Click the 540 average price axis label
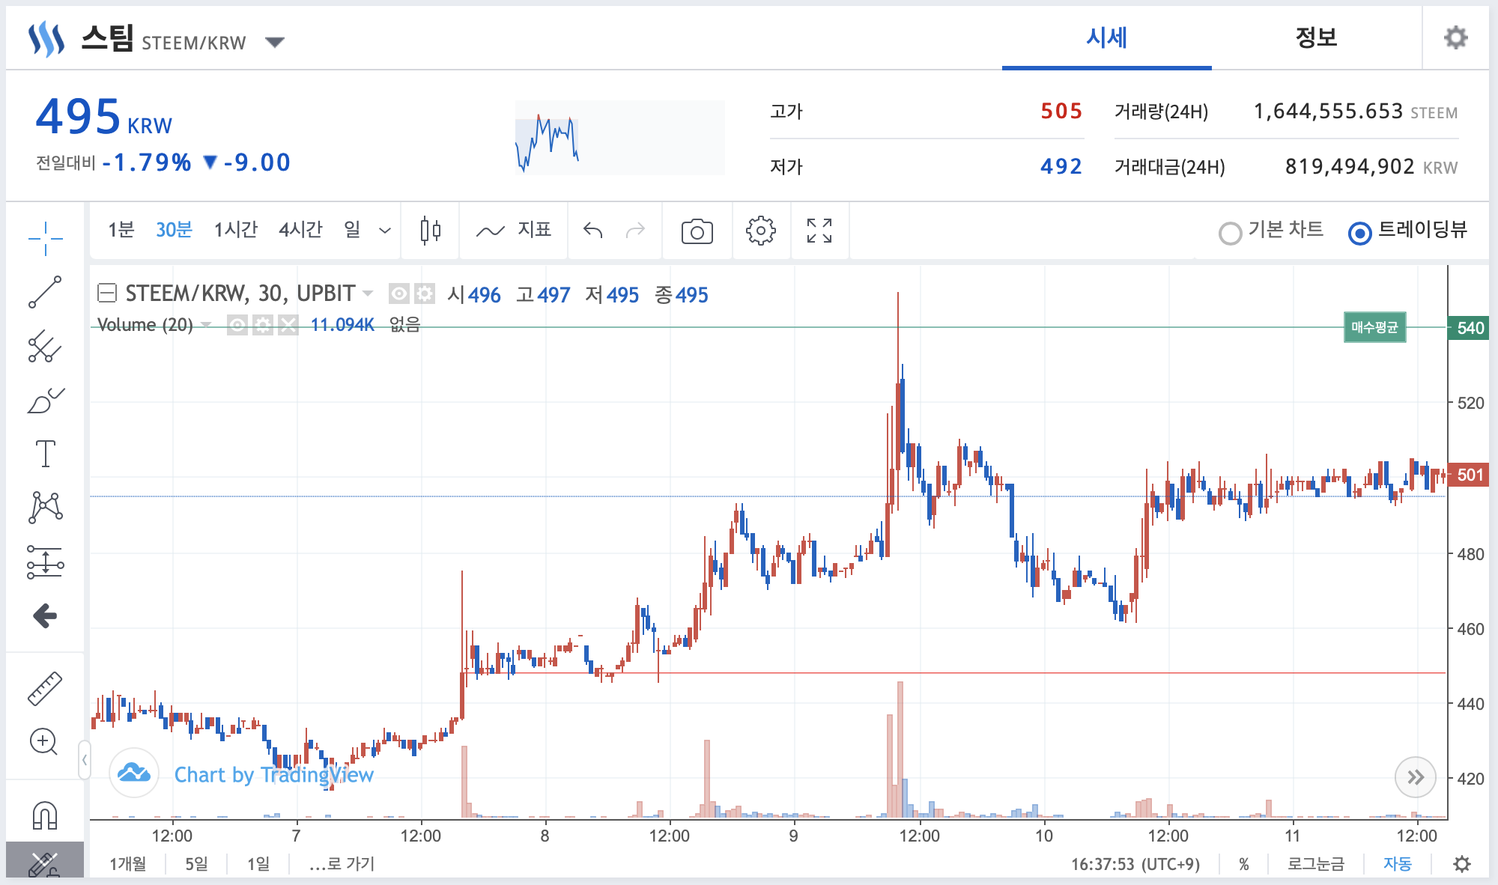 click(x=1469, y=328)
